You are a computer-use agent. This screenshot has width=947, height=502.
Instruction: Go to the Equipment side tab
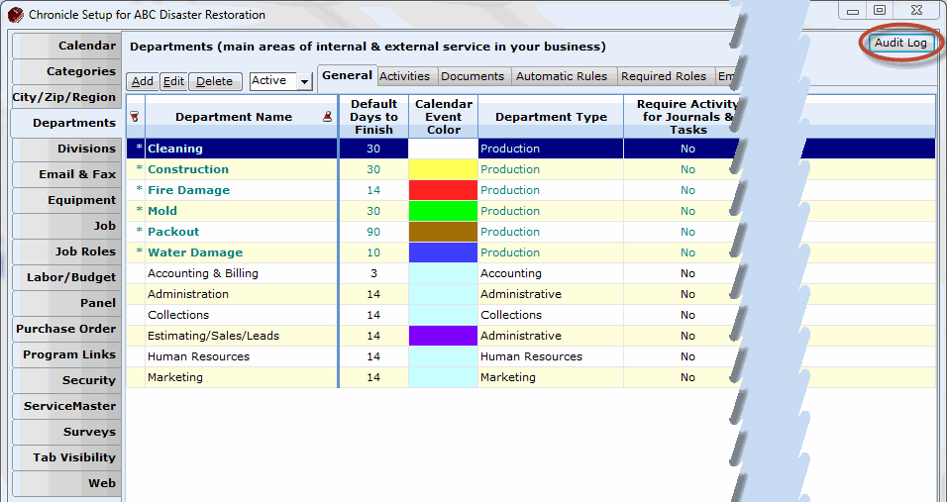(66, 200)
